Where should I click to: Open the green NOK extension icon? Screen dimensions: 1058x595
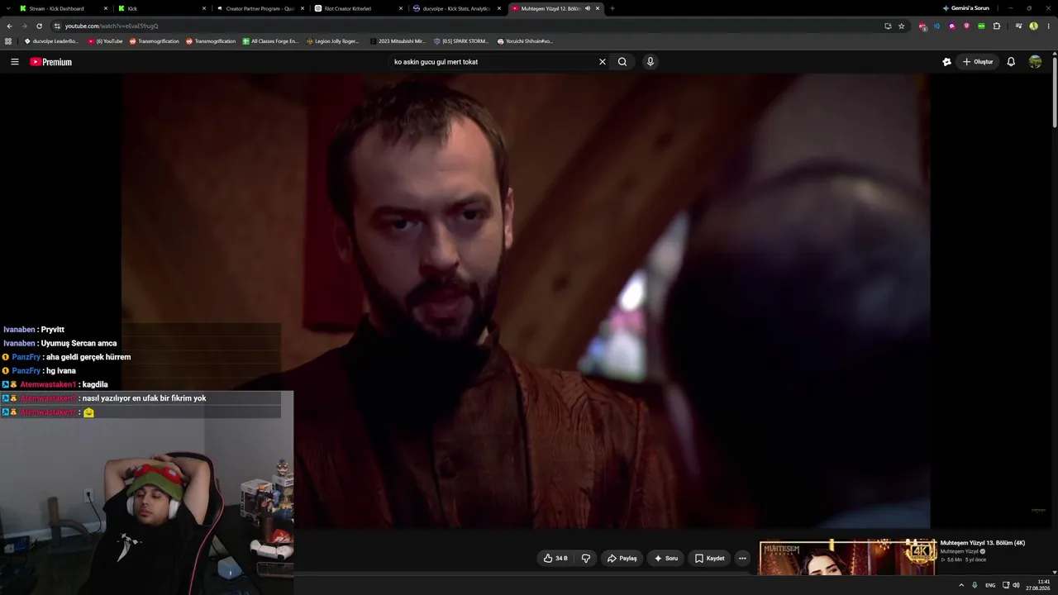(981, 26)
